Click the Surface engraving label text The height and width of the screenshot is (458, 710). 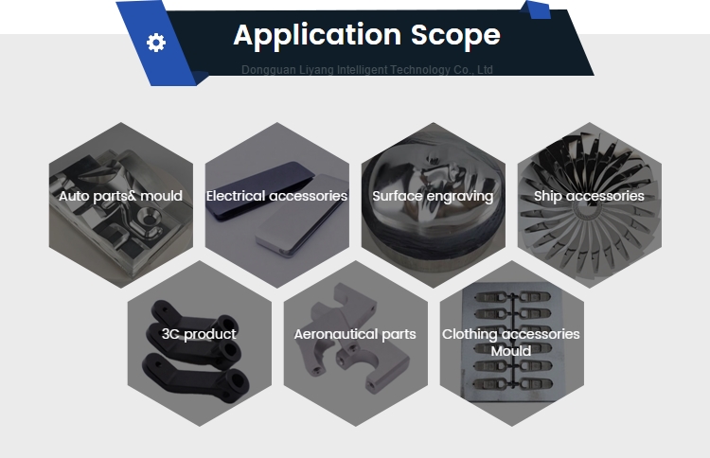coord(433,197)
